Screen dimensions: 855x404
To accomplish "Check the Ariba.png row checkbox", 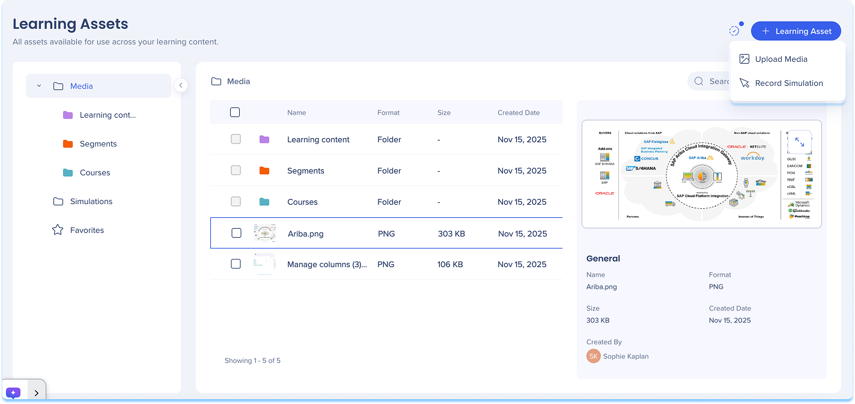I will pos(236,233).
